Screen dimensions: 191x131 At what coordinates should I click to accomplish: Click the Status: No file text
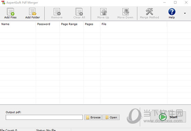(x=46, y=130)
